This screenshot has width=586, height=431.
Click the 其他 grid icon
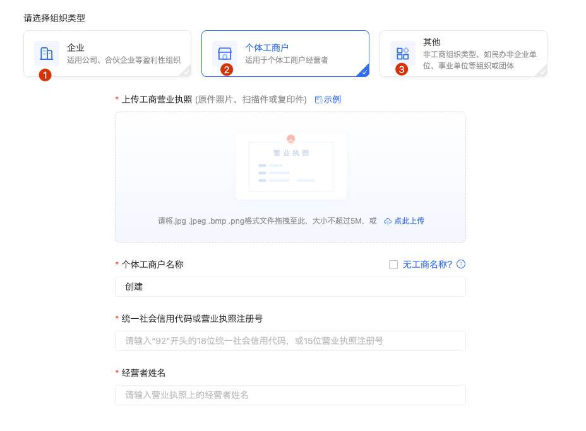click(402, 54)
